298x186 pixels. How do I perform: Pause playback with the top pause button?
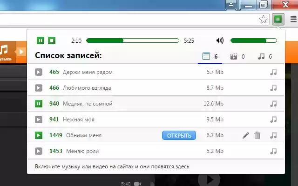(41, 40)
